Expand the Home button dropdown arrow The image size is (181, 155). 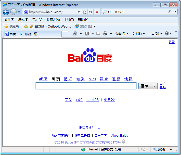click(81, 34)
